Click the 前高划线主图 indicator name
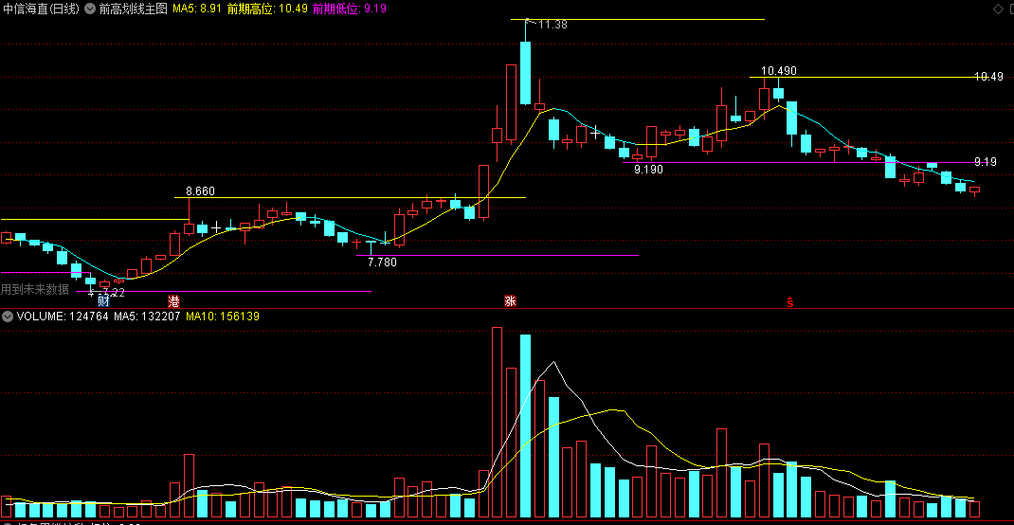 (x=134, y=9)
